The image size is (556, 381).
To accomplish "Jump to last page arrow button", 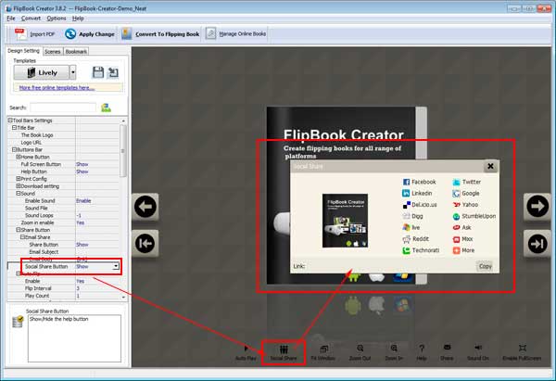I will (x=537, y=244).
